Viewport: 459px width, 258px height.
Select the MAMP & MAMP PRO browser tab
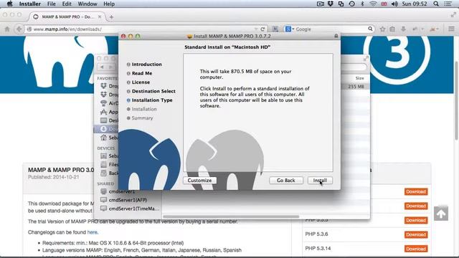click(x=67, y=16)
